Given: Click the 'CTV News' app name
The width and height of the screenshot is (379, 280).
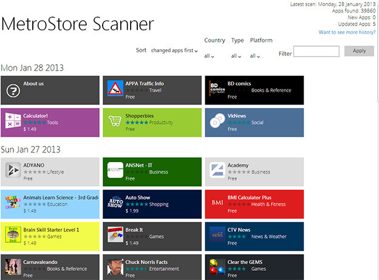Looking at the screenshot, I should click(239, 230).
